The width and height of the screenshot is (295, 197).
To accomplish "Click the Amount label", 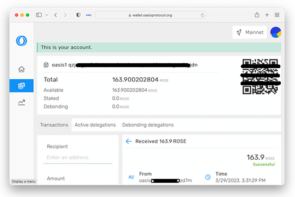I will (56, 178).
